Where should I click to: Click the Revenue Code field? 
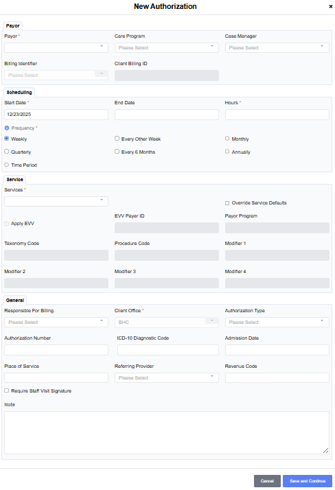(x=277, y=378)
